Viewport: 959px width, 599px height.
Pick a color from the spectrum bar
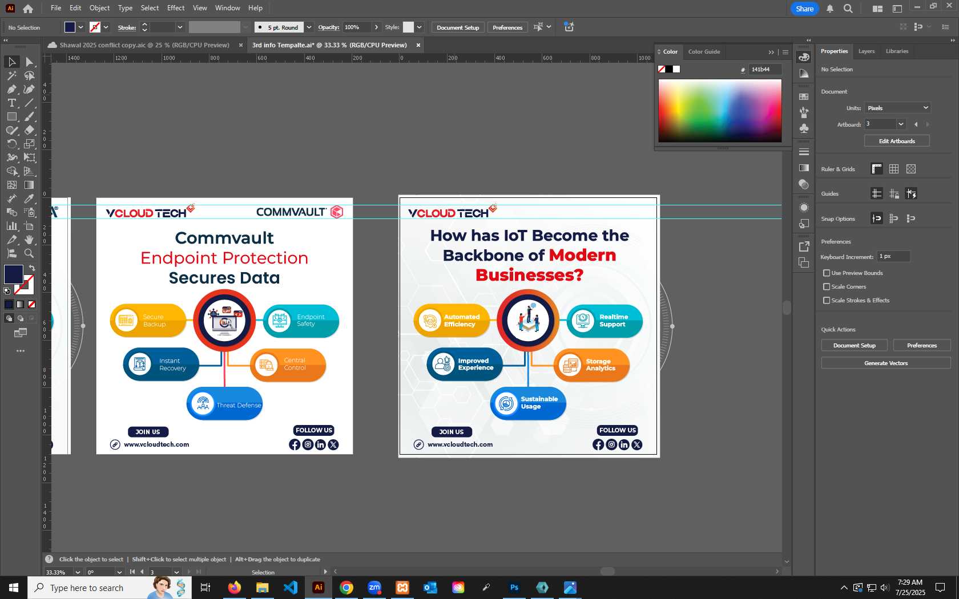[x=720, y=111]
